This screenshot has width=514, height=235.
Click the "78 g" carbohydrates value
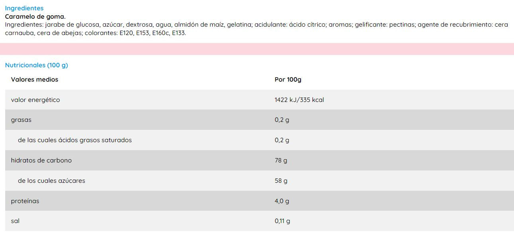coord(281,161)
